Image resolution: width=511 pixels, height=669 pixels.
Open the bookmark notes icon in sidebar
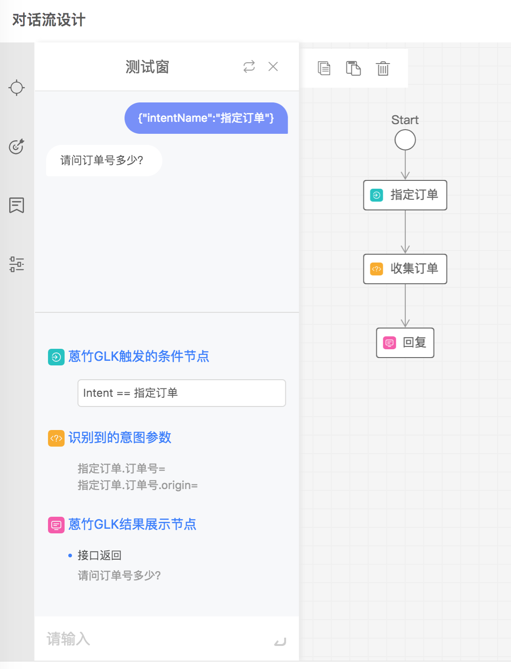17,205
